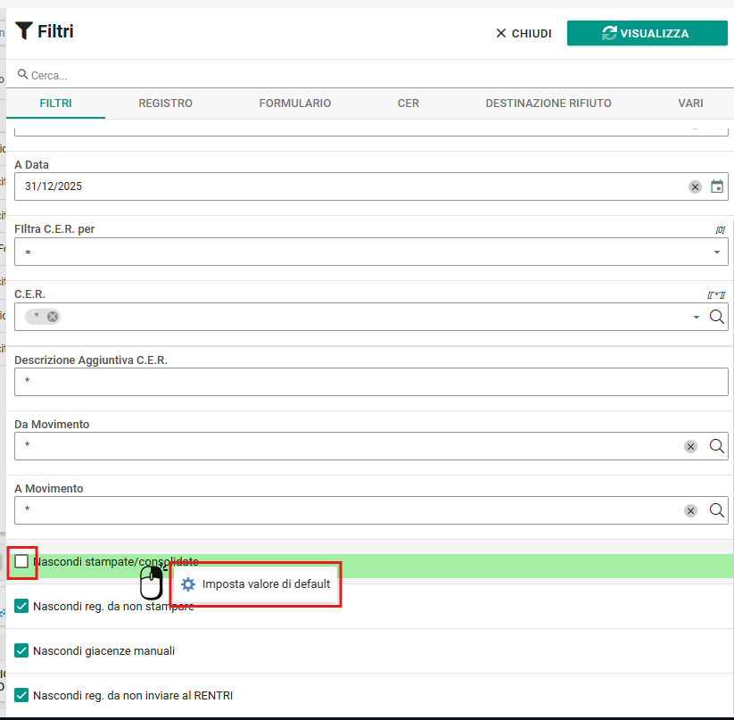Uncheck Nascondi reg. da non inviare al RENTRI

tap(21, 695)
